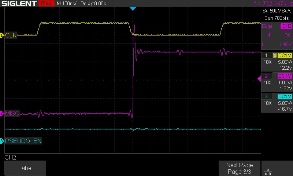Screen dimensions: 293x176
Task: Click the CH1 ground marker labeled 1
Action: 2,35
